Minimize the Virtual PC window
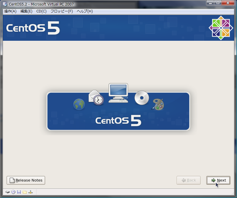Image resolution: width=237 pixels, height=198 pixels. [x=210, y=3]
